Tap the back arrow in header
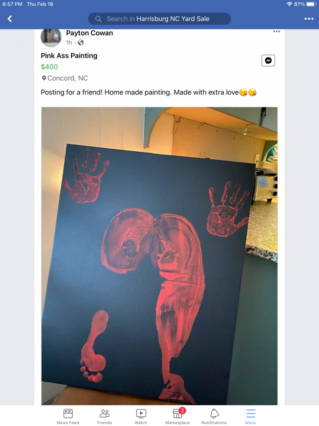Image resolution: width=319 pixels, height=426 pixels. point(10,19)
